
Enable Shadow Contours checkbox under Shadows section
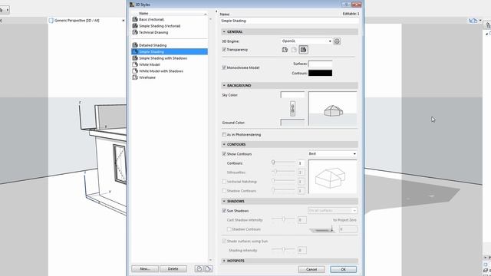pyautogui.click(x=229, y=229)
